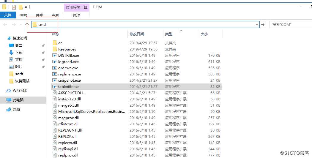
Task: Select the 应用程序工具 contextual tab
Action: 77,7
